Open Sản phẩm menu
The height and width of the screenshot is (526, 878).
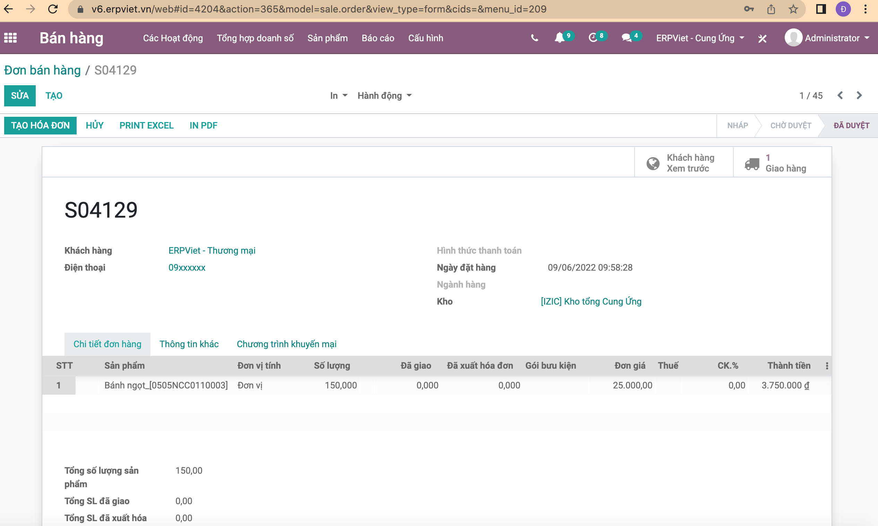click(x=328, y=38)
